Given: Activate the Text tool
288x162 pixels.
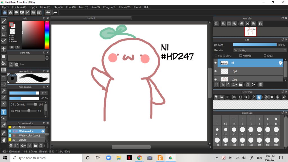Looking at the screenshot, I should (x=3, y=112).
